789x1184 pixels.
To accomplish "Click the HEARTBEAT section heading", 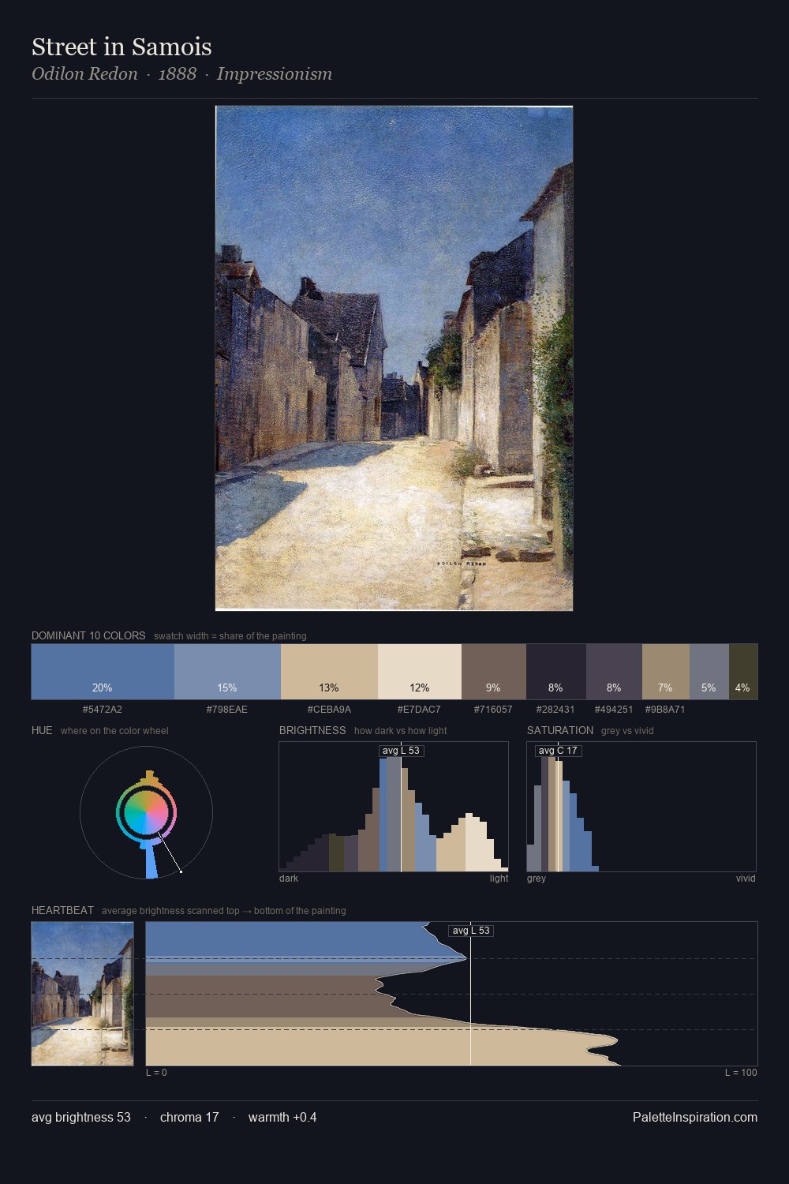I will (x=62, y=910).
